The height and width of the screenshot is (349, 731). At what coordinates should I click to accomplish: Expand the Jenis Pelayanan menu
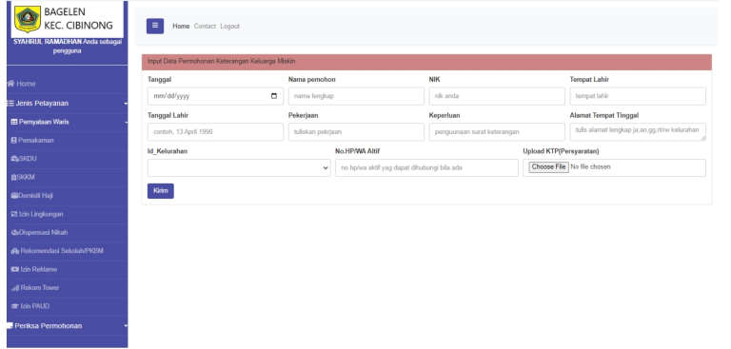tap(68, 104)
